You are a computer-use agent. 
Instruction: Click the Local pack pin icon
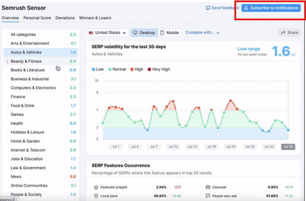click(96, 195)
